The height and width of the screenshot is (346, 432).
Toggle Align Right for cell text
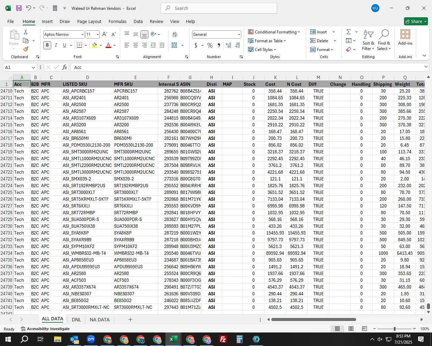(x=144, y=45)
